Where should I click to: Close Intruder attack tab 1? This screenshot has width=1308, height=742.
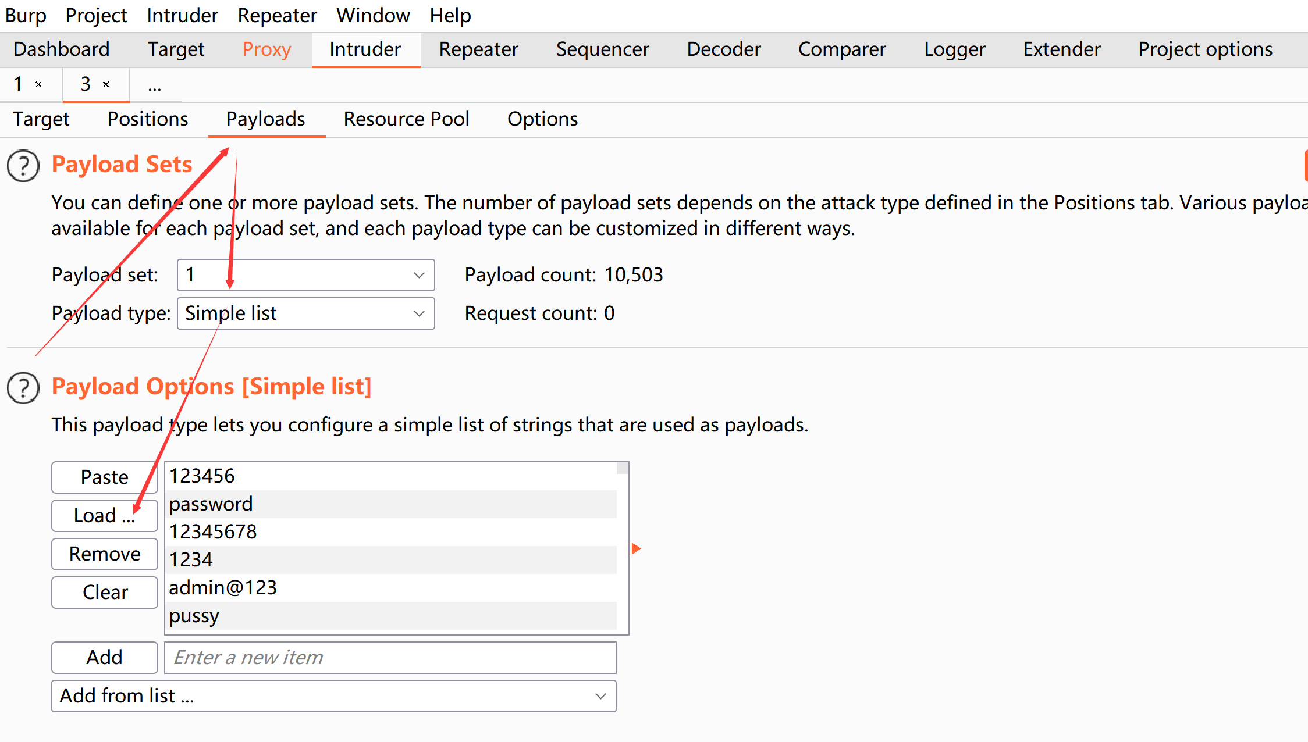38,85
